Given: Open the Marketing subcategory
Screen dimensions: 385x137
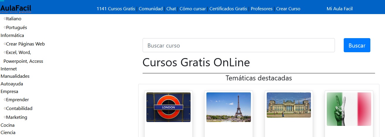Looking at the screenshot, I should pos(17,117).
